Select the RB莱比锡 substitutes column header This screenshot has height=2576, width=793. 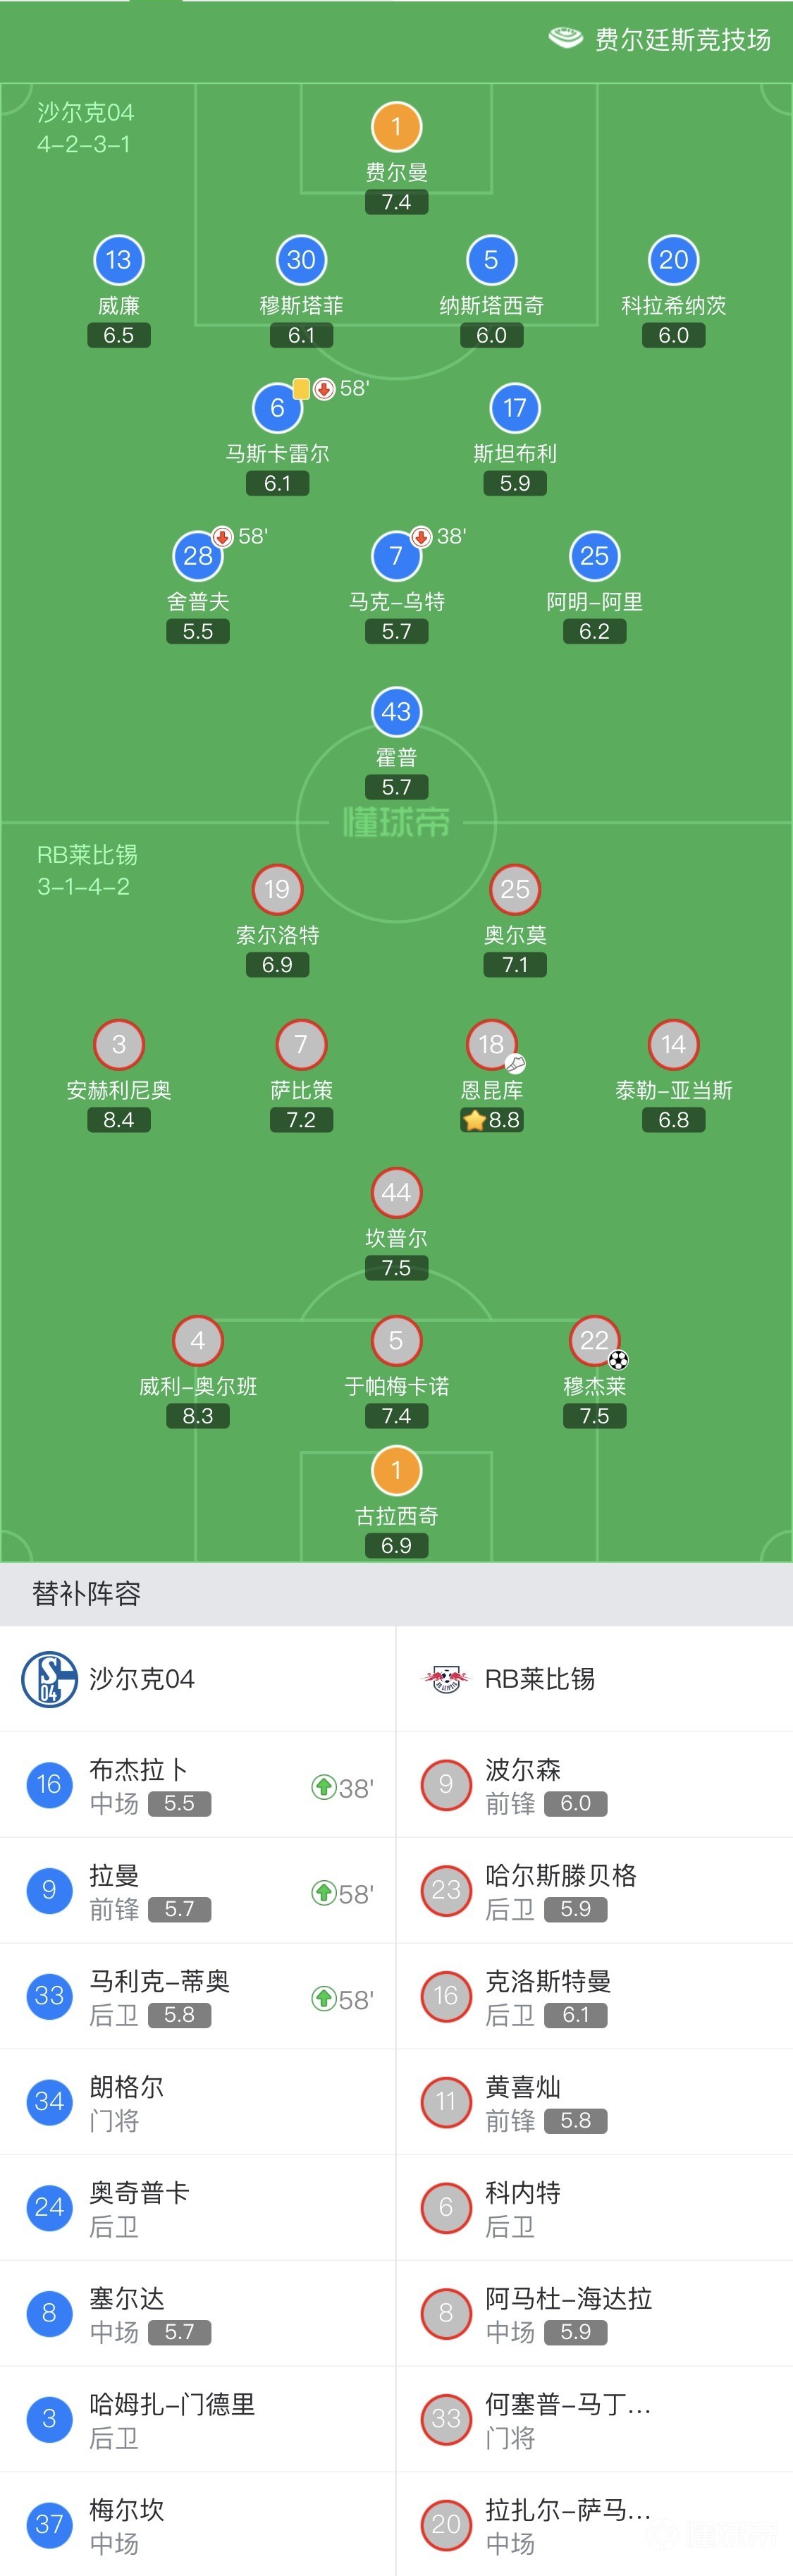539,1679
